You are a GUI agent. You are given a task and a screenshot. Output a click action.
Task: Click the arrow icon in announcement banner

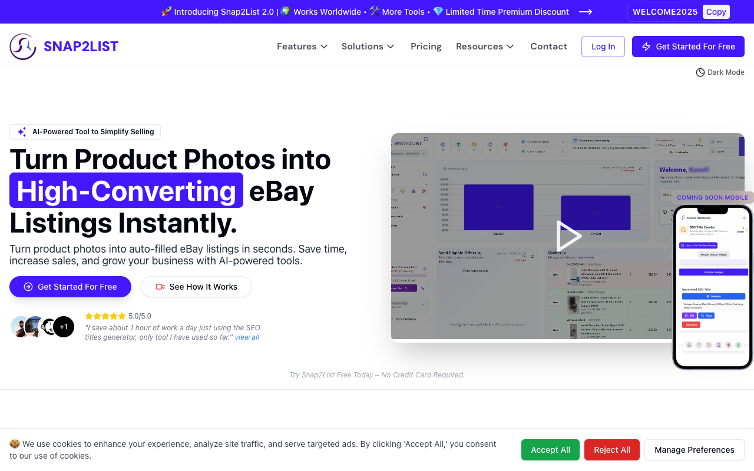pyautogui.click(x=586, y=12)
